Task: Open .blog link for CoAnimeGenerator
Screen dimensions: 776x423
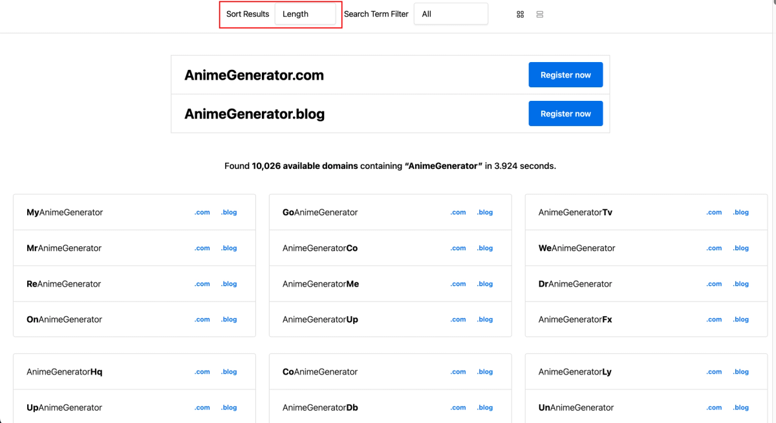Action: pos(485,372)
